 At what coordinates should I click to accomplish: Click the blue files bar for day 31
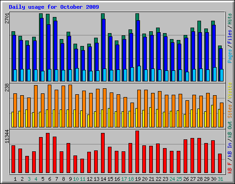tap(221, 59)
